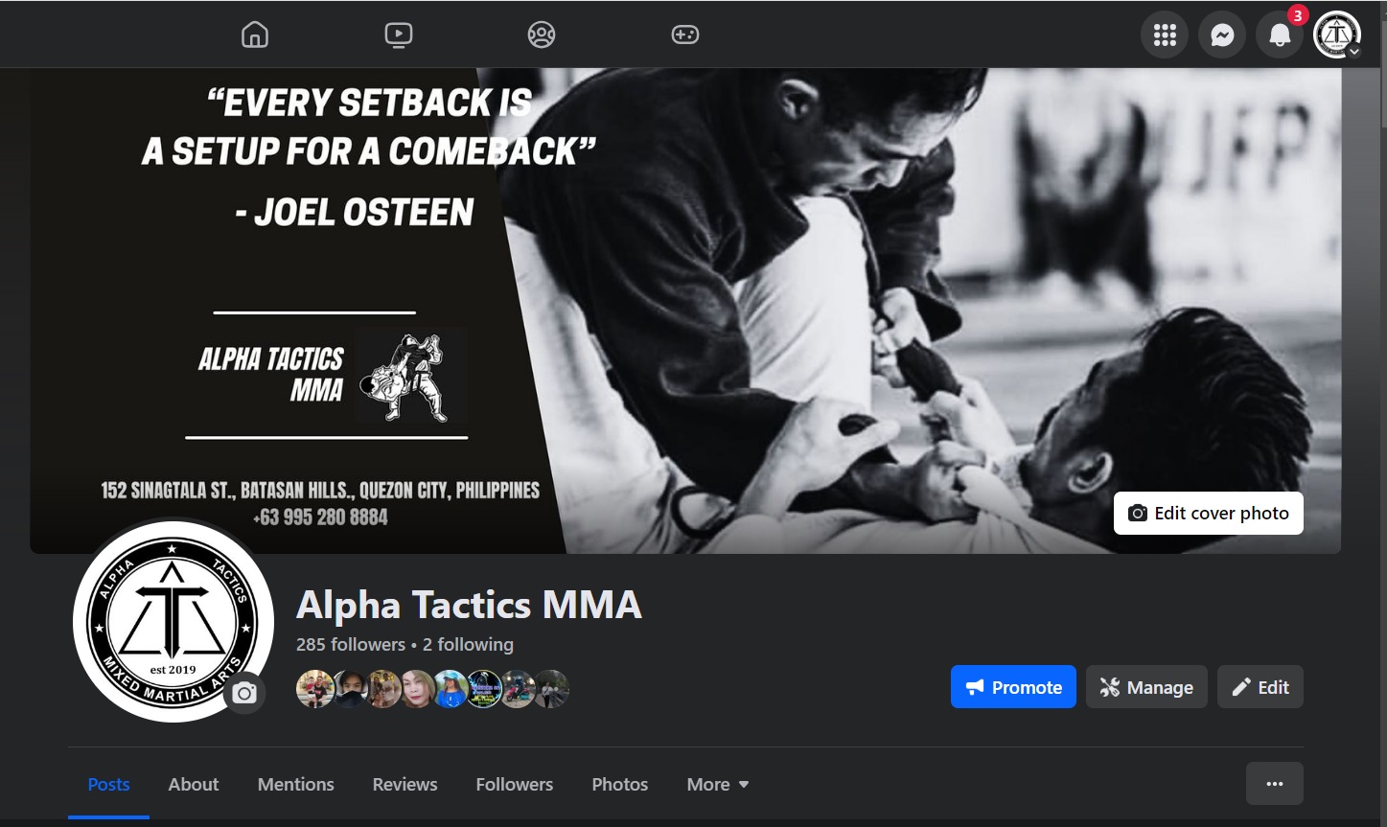Open the Photos tab
Screen dimensions: 1387x827
click(x=619, y=784)
